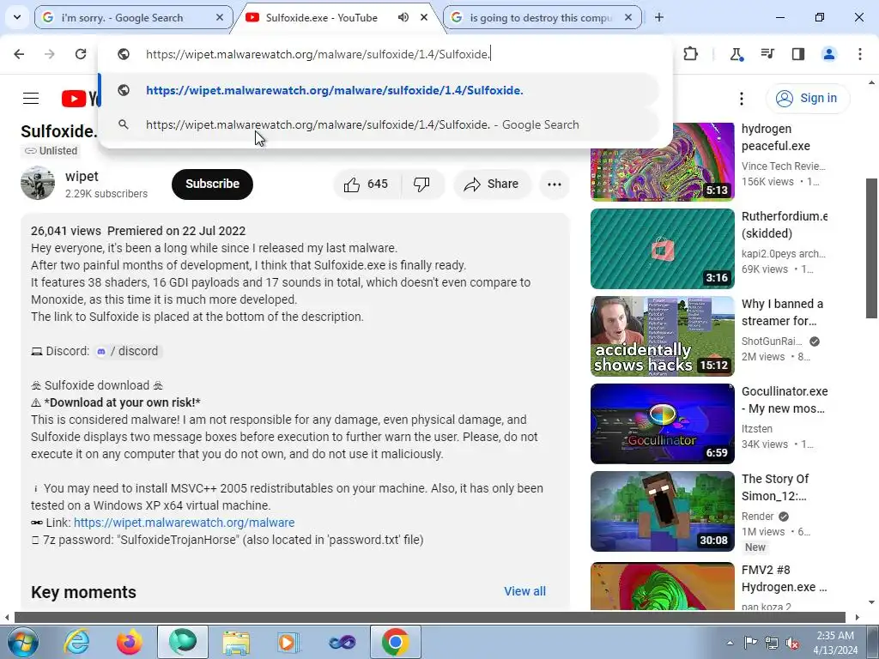Open 'Why I banned a streamer' title
Image resolution: width=879 pixels, height=659 pixels.
point(782,312)
